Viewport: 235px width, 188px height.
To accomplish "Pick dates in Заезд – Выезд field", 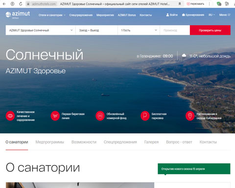I will 96,30.
